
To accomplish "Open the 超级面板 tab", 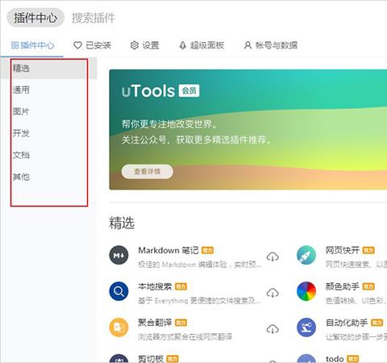I will coord(202,45).
